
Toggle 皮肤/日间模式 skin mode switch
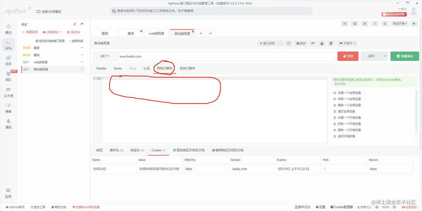39,12
